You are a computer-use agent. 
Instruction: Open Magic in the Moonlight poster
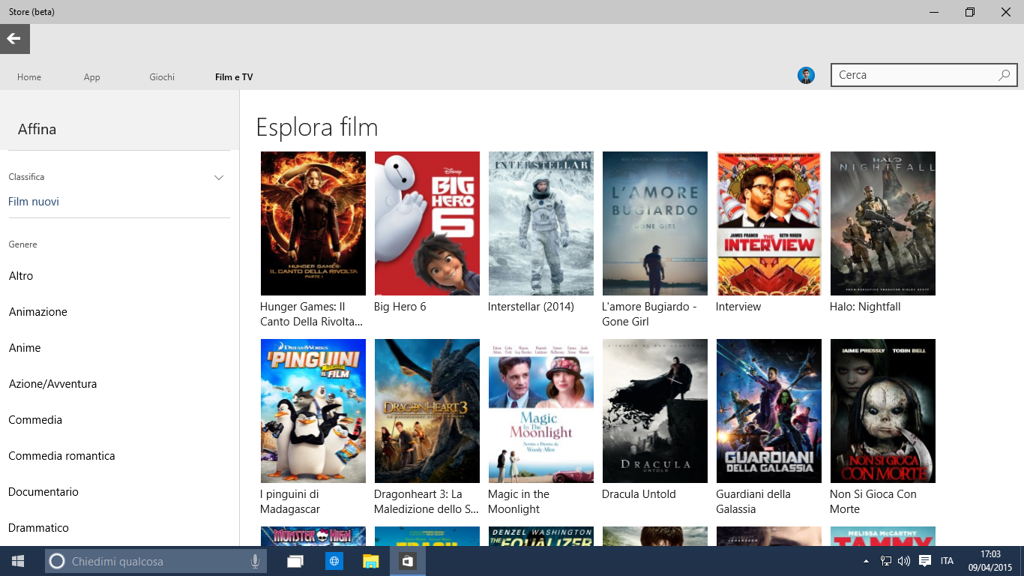click(x=541, y=411)
